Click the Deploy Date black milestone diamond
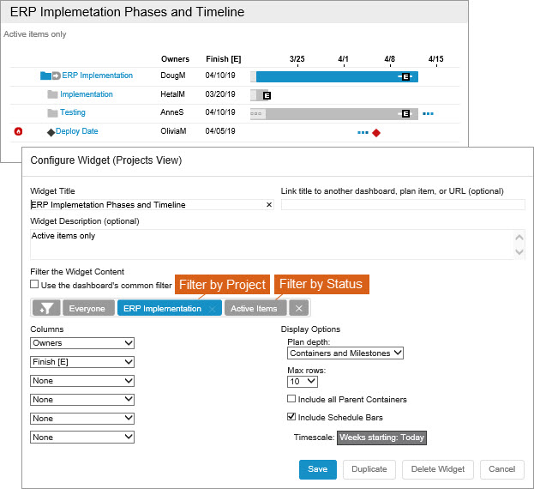The height and width of the screenshot is (489, 534). [x=51, y=132]
